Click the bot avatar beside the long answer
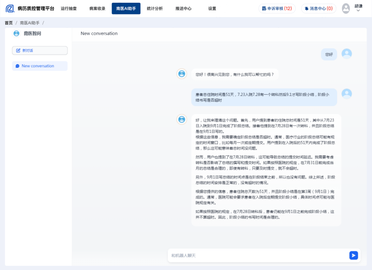372x270 pixels. coord(182,119)
